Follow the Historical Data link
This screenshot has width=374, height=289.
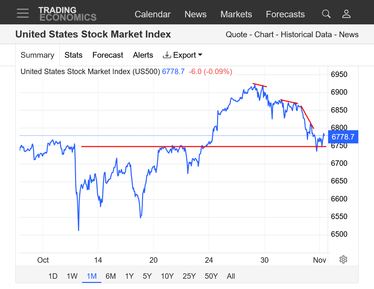point(306,35)
